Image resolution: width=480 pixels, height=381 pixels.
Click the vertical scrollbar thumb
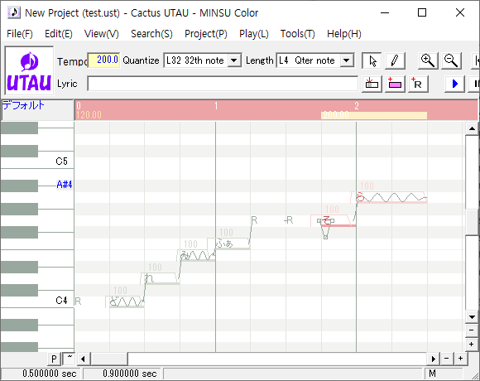pos(472,223)
